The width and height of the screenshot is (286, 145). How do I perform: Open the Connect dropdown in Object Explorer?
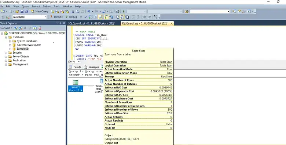(x=6, y=28)
